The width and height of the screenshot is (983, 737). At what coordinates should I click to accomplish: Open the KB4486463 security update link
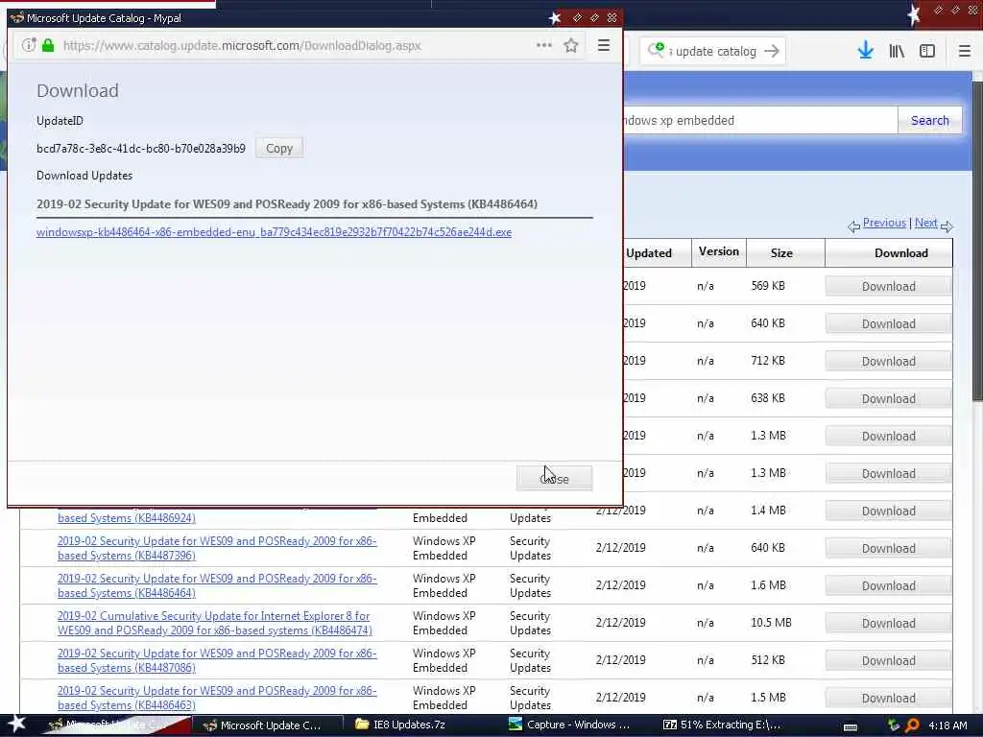217,699
